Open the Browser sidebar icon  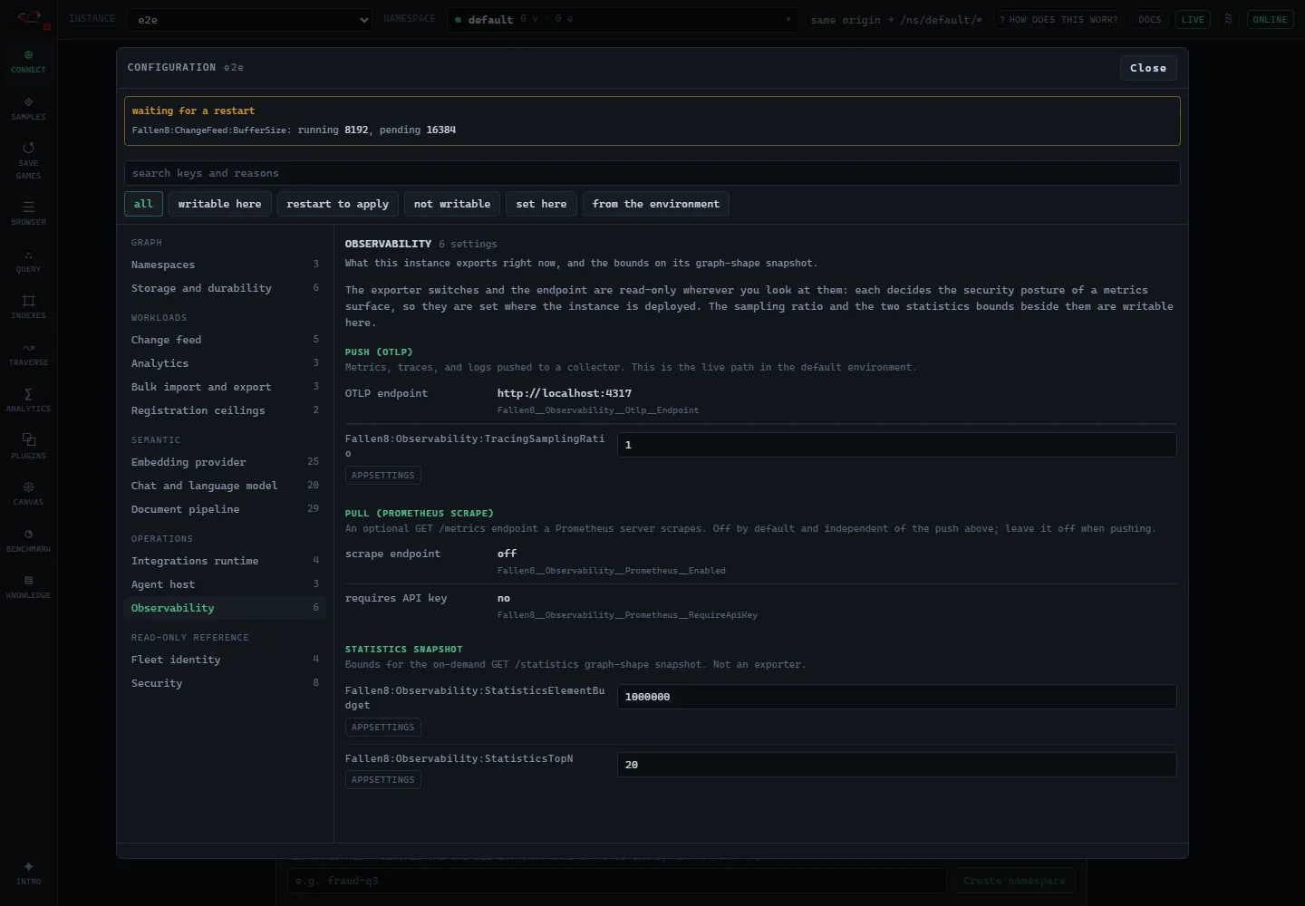click(x=28, y=214)
